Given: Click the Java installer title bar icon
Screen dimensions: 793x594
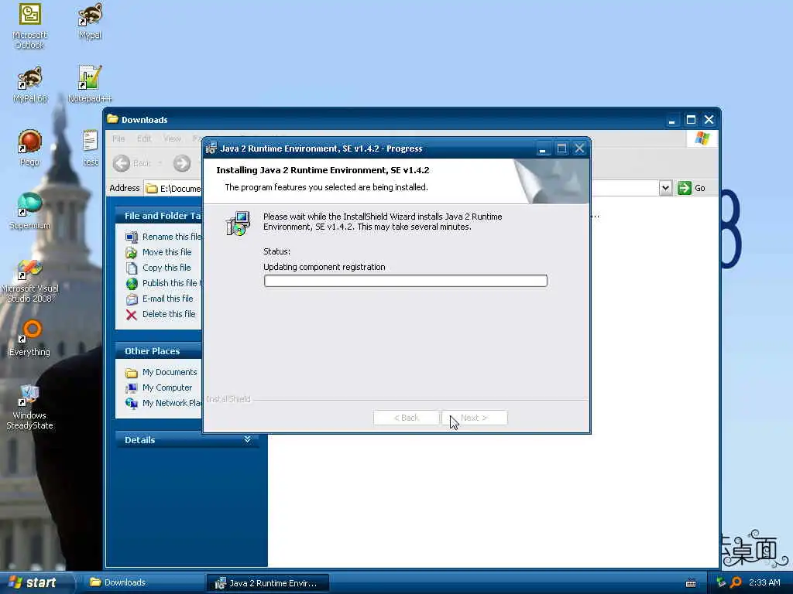Looking at the screenshot, I should [211, 148].
